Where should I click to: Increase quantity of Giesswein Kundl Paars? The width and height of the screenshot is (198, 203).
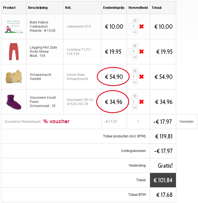click(x=135, y=96)
